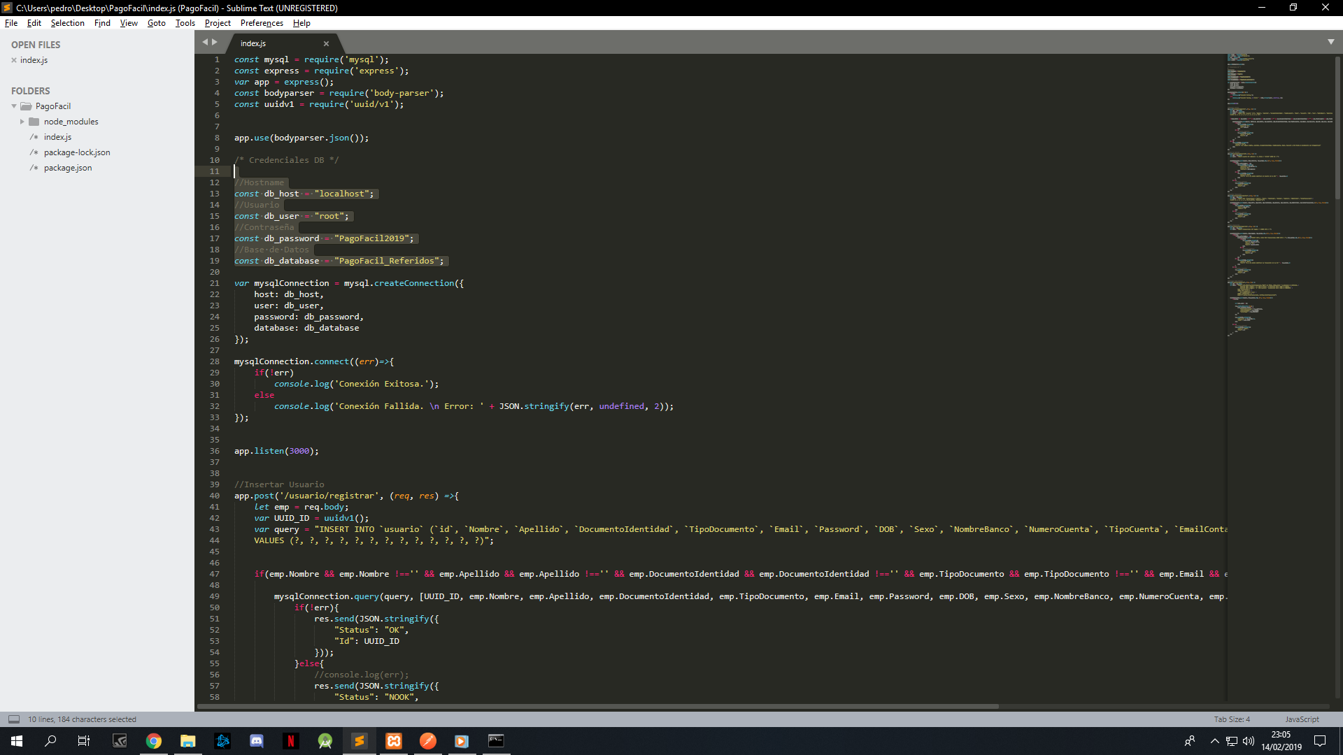The height and width of the screenshot is (755, 1343).
Task: Click the next tab arrow in tab bar
Action: (215, 42)
